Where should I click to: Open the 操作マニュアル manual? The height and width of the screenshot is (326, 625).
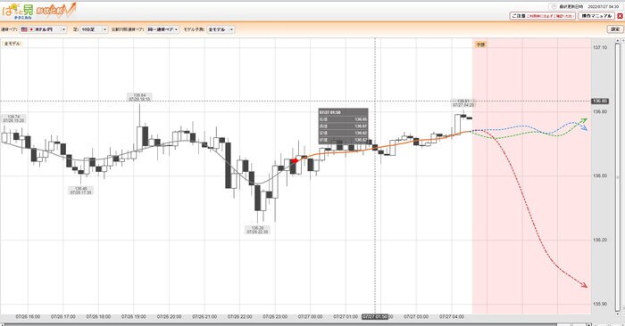[596, 16]
